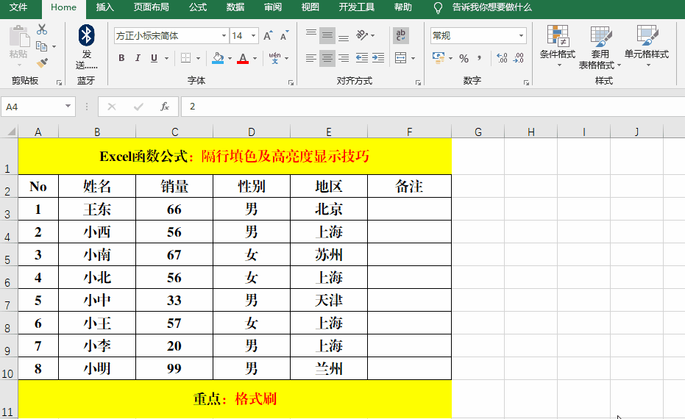Open the 公式 (Formulas) tab
The height and width of the screenshot is (419, 685).
(x=197, y=7)
